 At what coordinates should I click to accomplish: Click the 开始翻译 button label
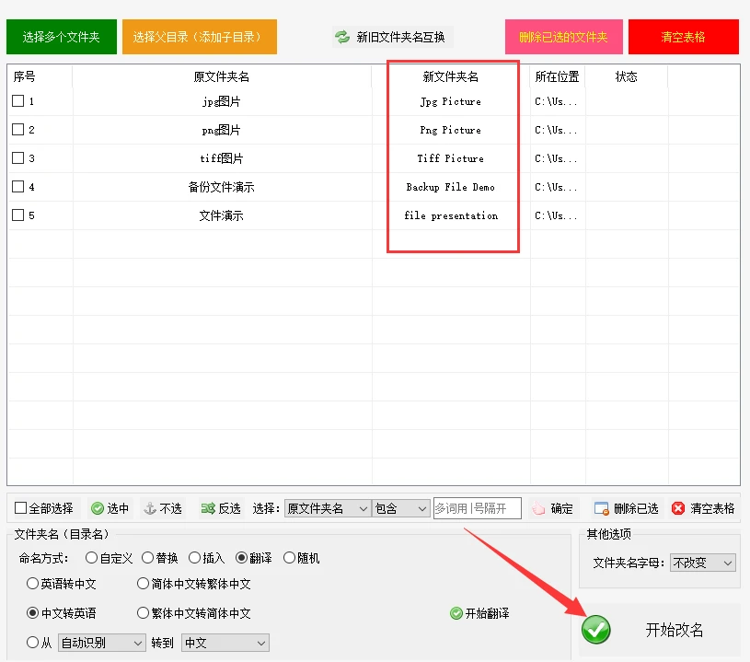tap(488, 613)
